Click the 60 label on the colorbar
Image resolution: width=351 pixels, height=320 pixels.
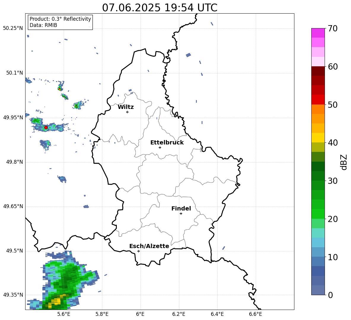(333, 67)
